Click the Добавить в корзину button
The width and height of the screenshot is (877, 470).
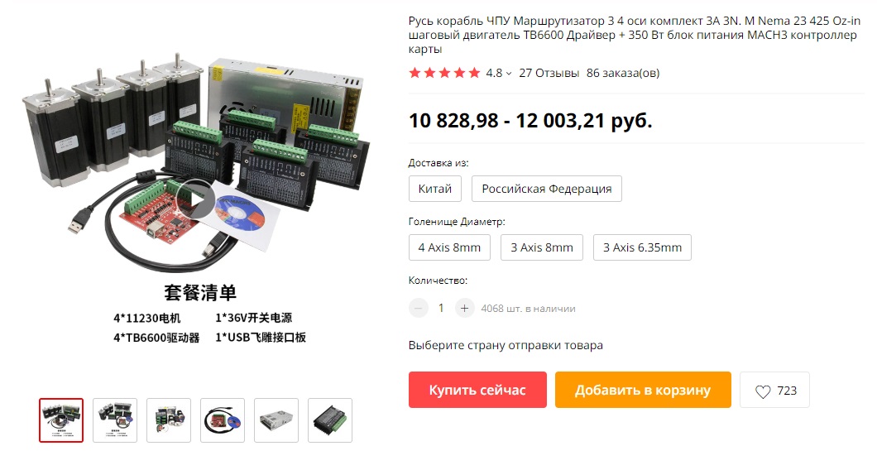tap(643, 390)
